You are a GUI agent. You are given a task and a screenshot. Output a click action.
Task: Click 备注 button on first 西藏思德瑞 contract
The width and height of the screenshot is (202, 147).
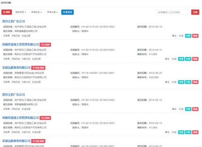point(167,59)
